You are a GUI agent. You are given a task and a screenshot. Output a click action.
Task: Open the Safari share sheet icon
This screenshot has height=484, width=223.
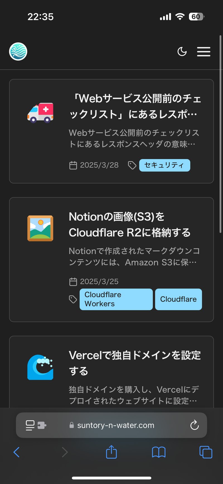[111, 452]
